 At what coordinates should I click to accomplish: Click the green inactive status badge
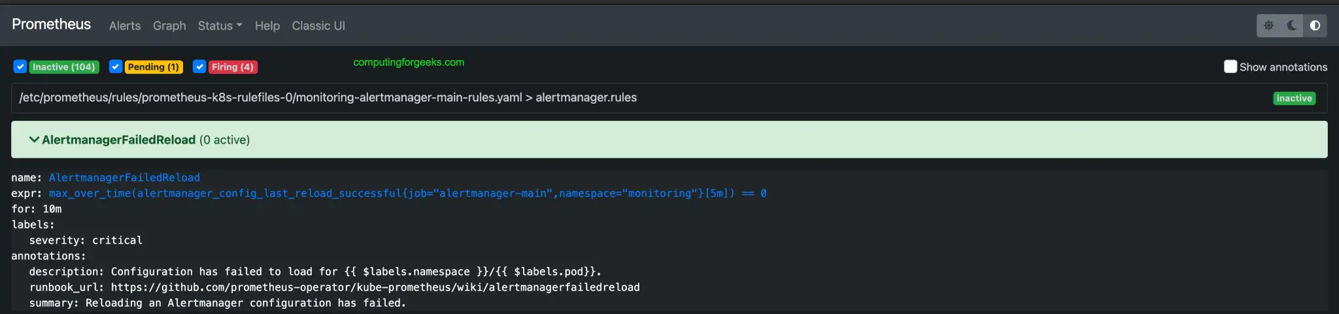pyautogui.click(x=1294, y=99)
